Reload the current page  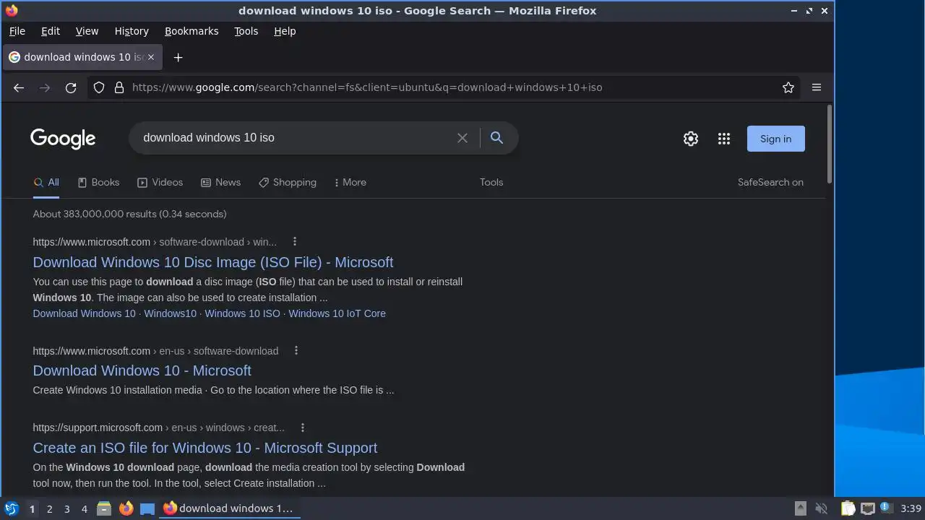pos(71,87)
